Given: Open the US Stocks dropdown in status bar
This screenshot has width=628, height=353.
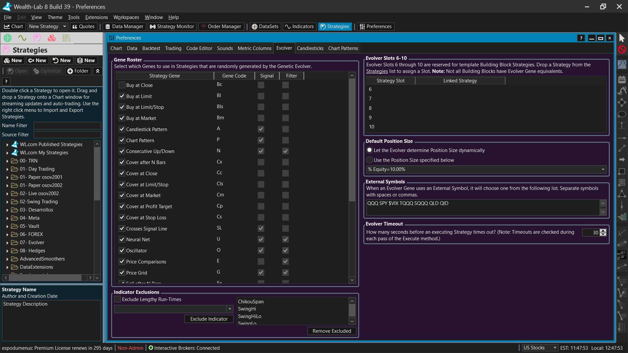Looking at the screenshot, I should click(x=539, y=348).
